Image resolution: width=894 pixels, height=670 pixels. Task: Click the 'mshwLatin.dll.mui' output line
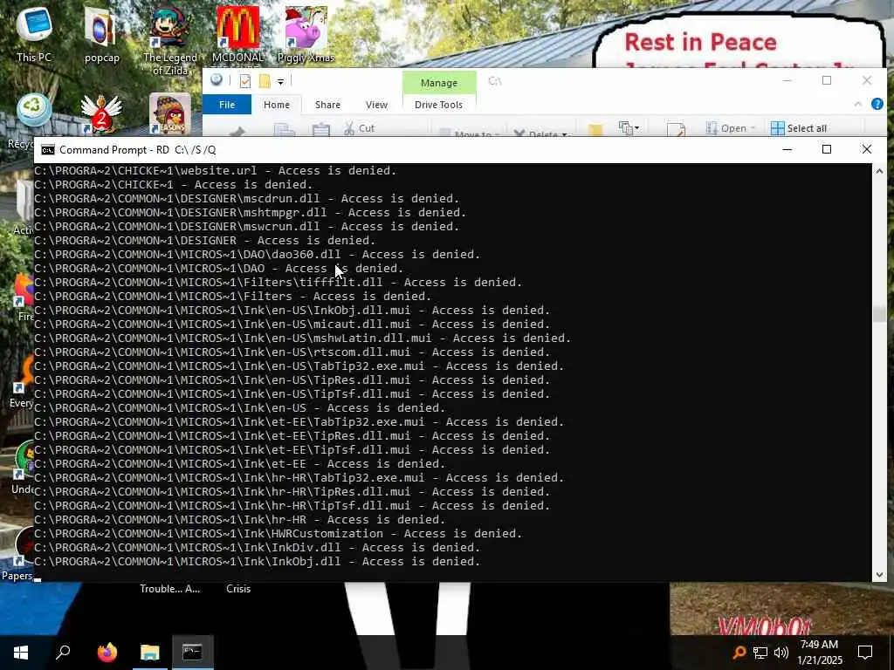[303, 338]
